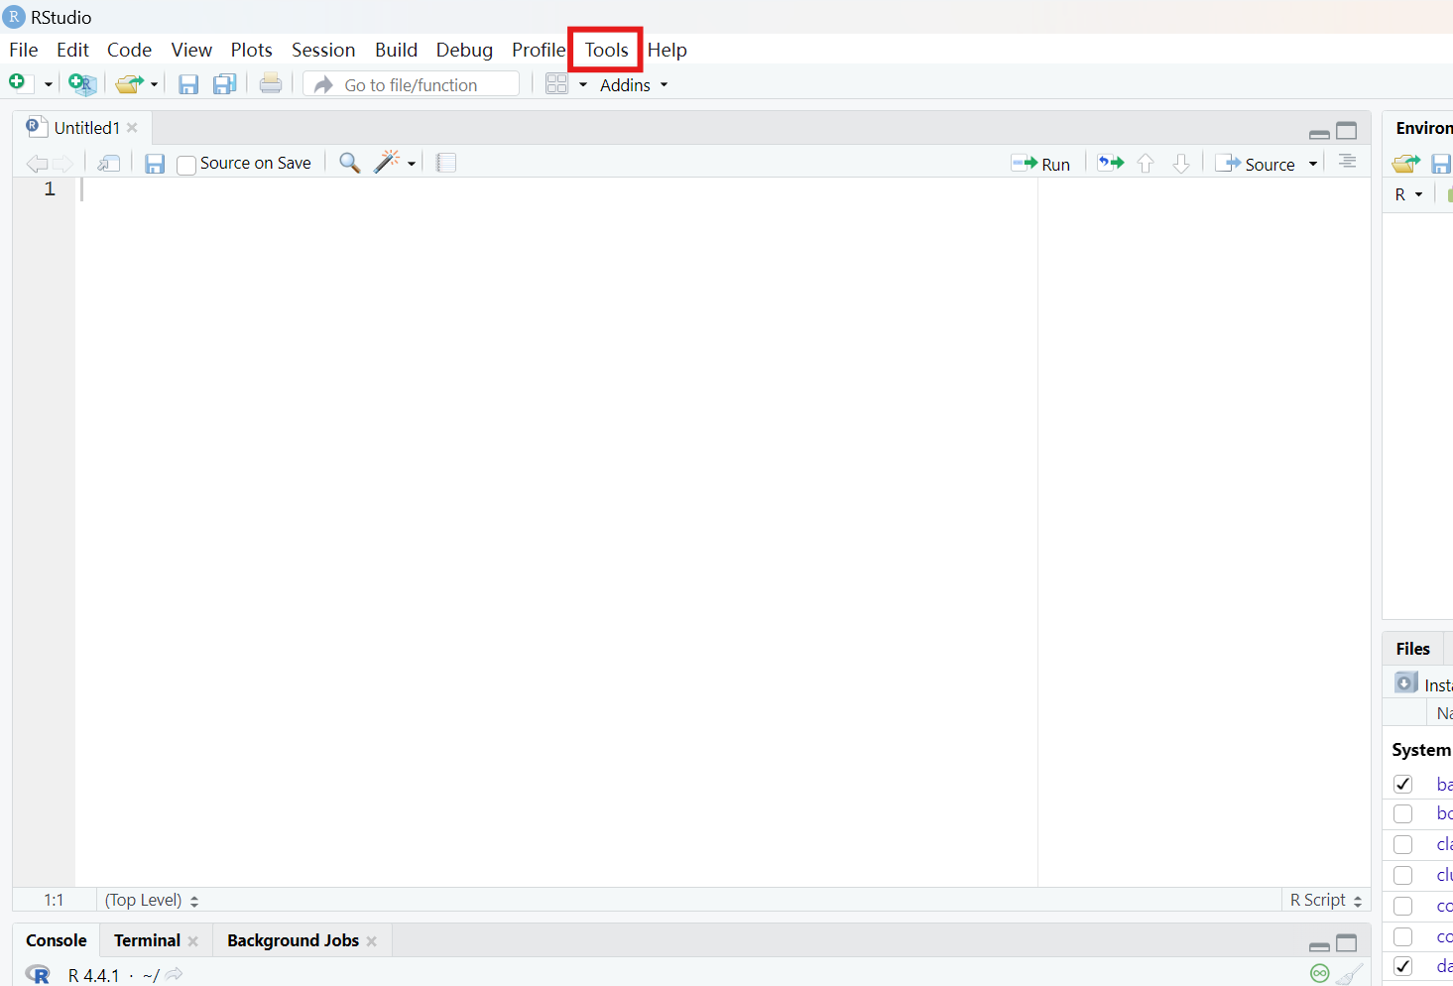Click the New File icon
This screenshot has width=1453, height=986.
pos(18,83)
